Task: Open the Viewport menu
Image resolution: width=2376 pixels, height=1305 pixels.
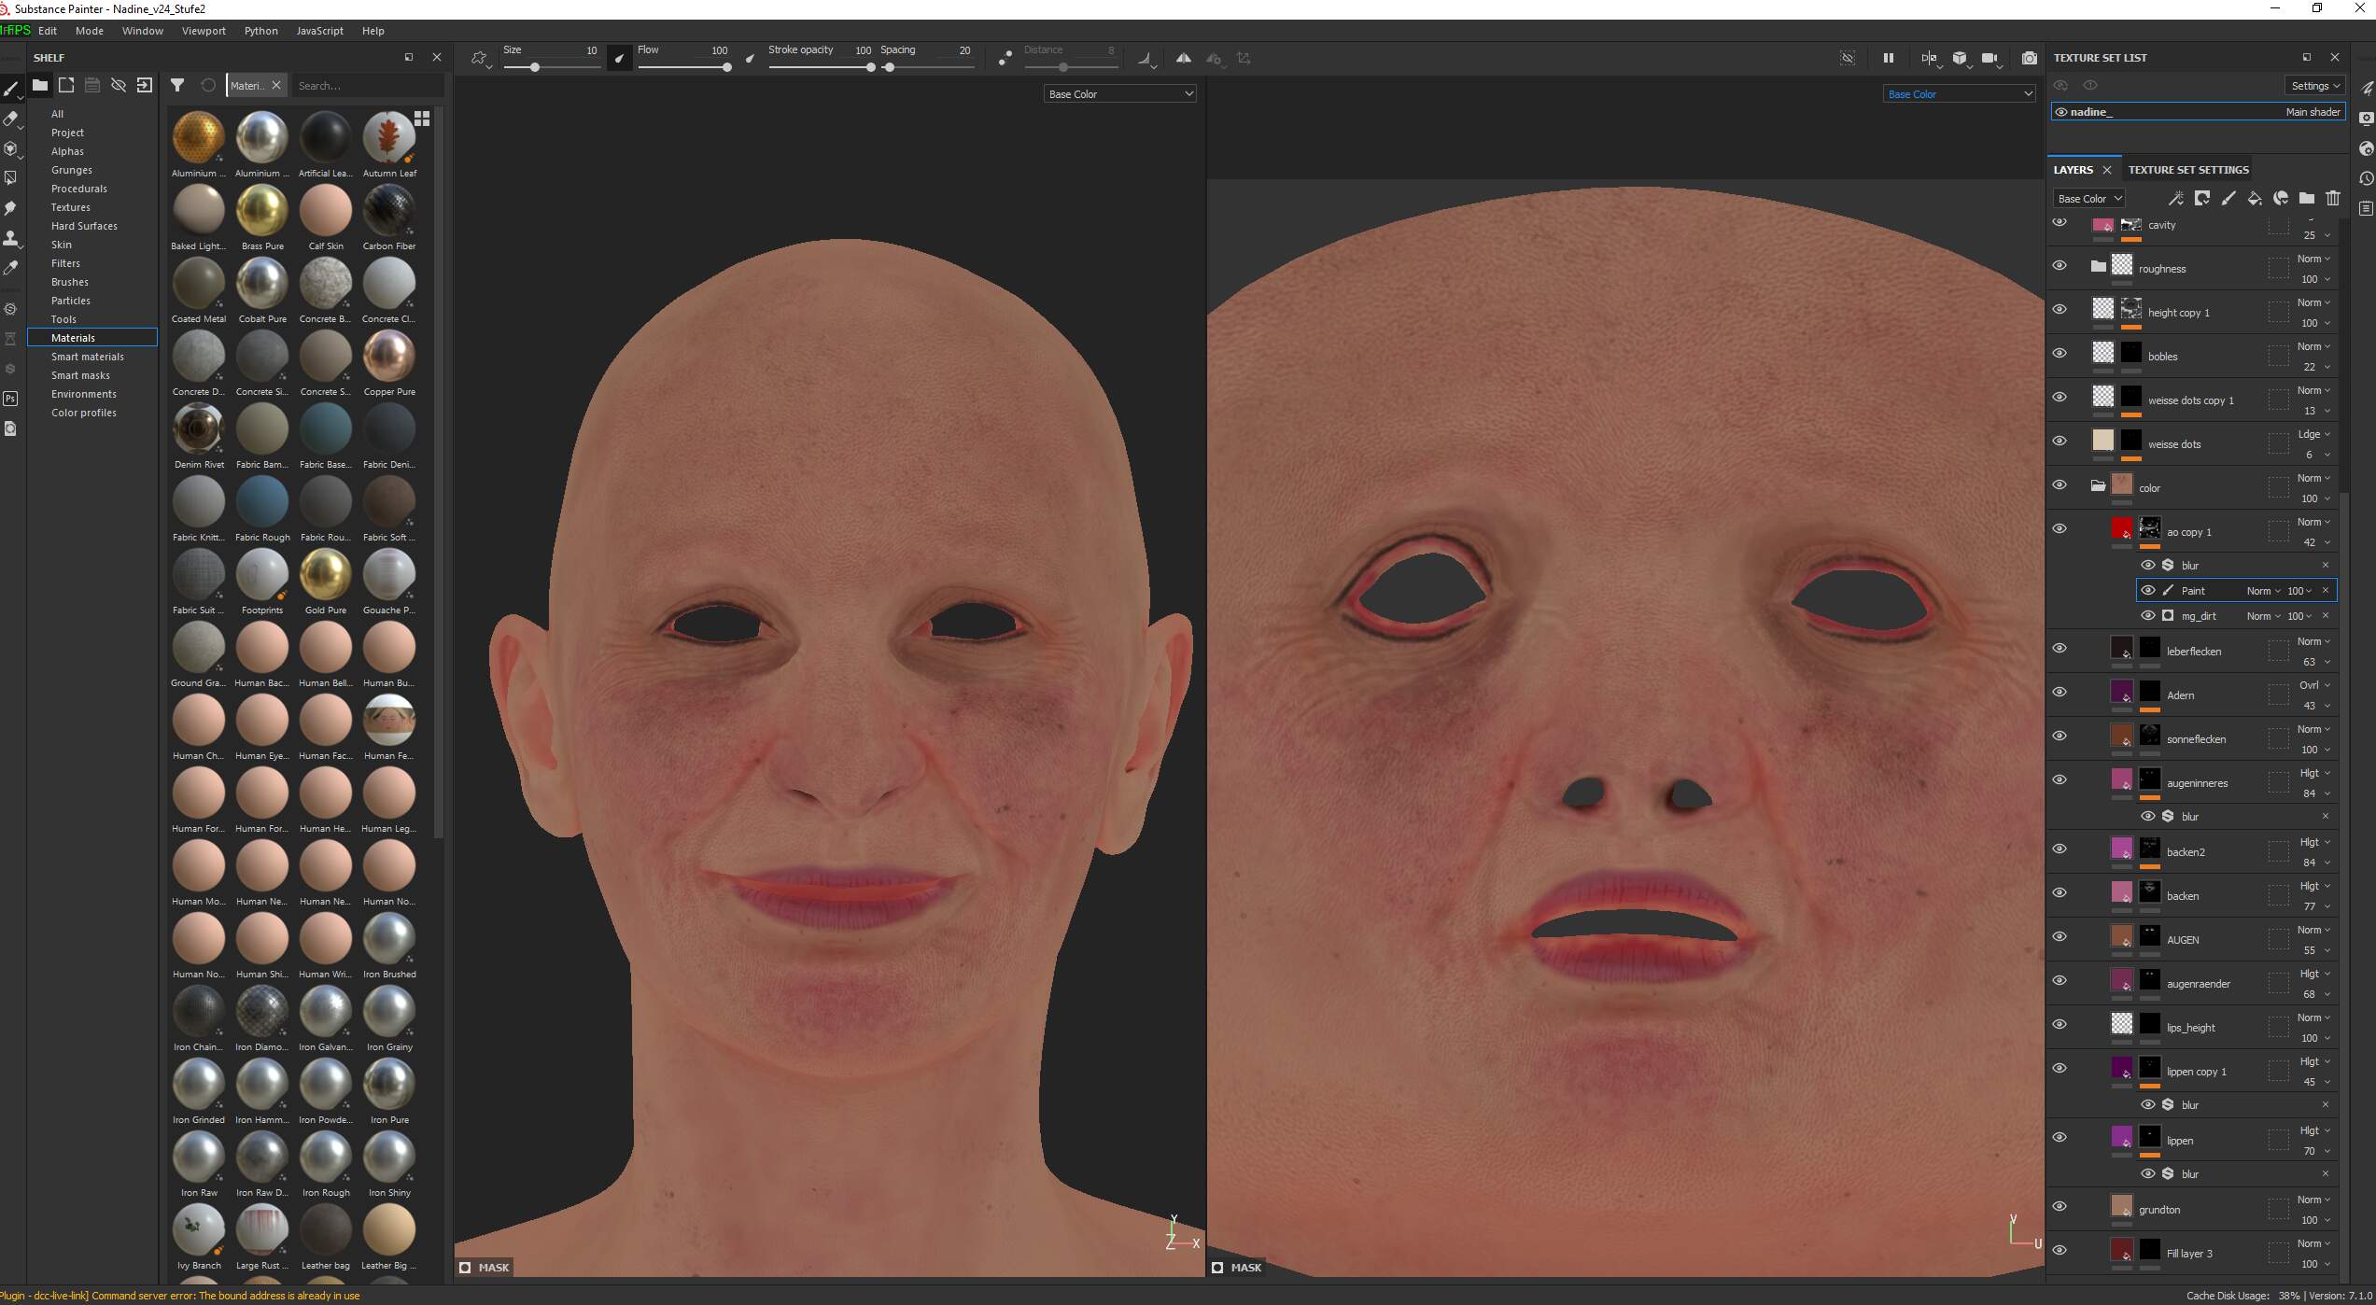Action: pos(204,31)
